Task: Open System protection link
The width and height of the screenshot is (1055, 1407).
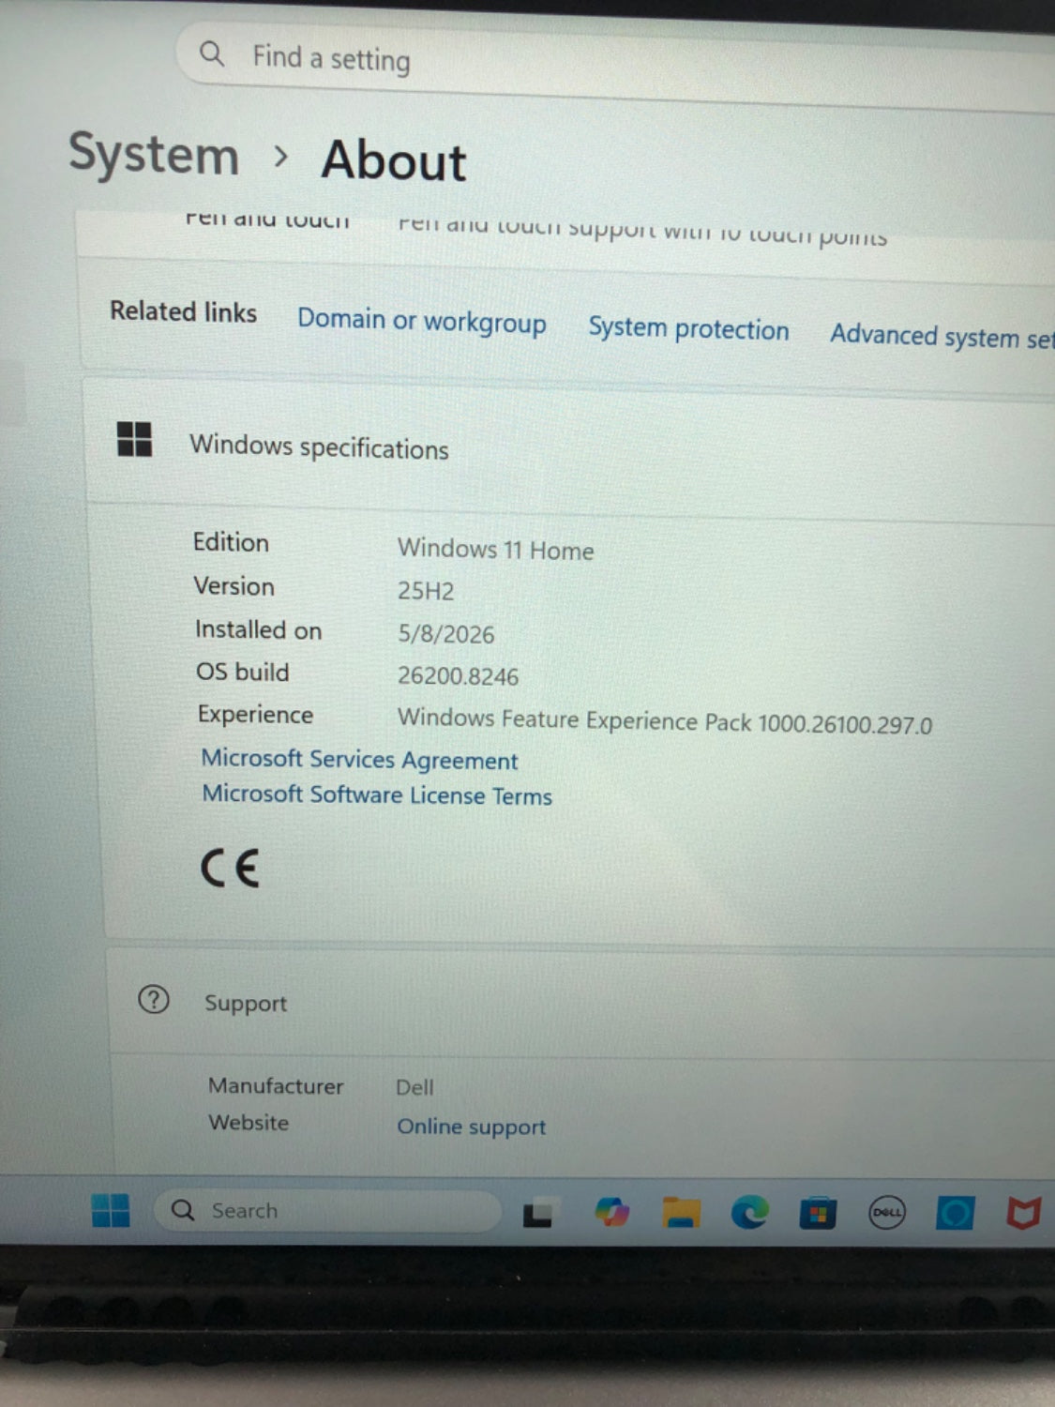Action: (x=688, y=328)
